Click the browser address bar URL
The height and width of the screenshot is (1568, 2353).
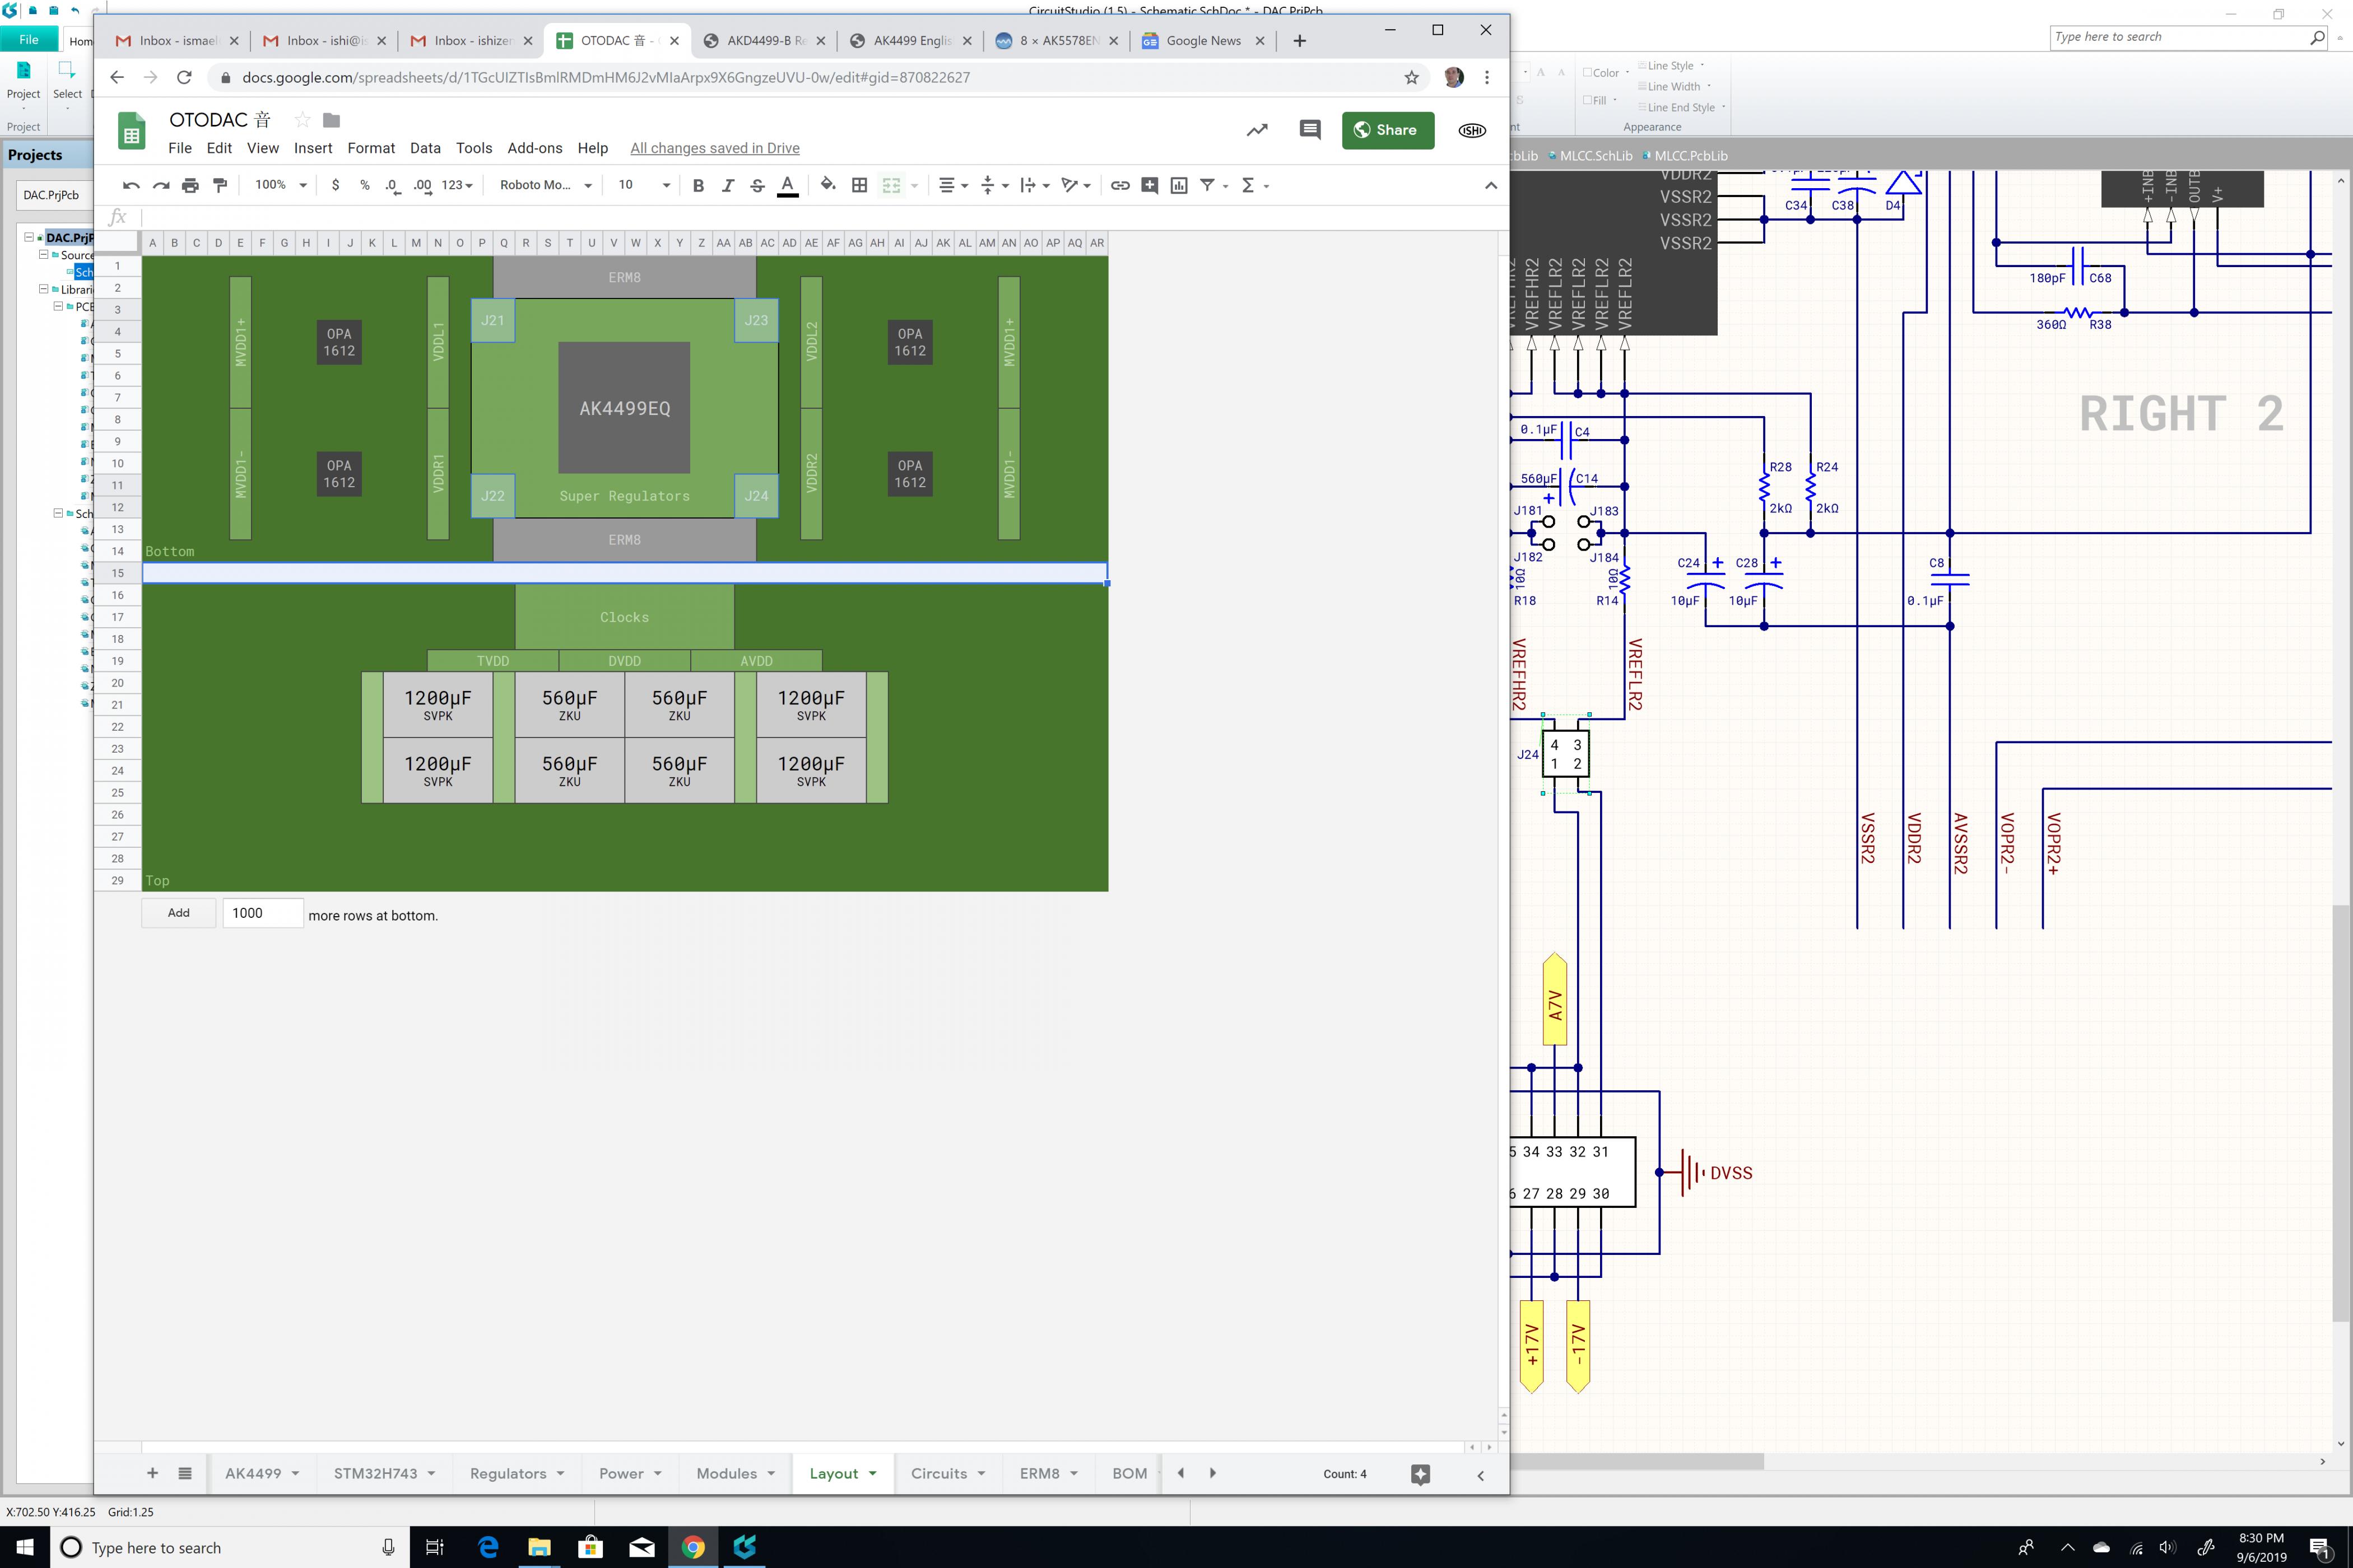pos(606,77)
